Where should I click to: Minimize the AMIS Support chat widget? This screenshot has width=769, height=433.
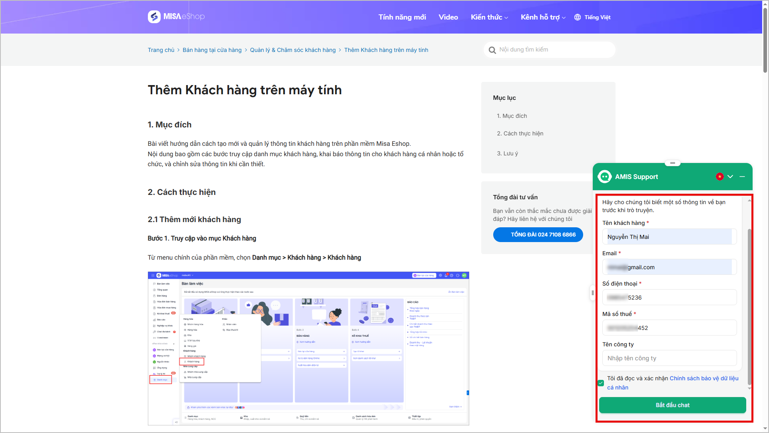(x=742, y=177)
